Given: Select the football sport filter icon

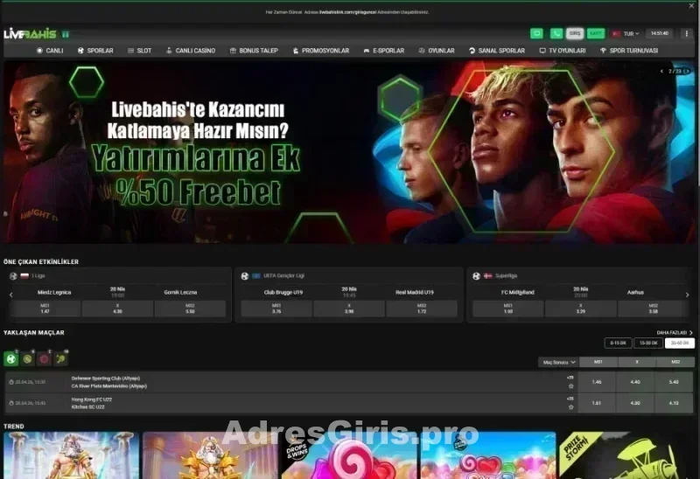Looking at the screenshot, I should click(x=11, y=358).
